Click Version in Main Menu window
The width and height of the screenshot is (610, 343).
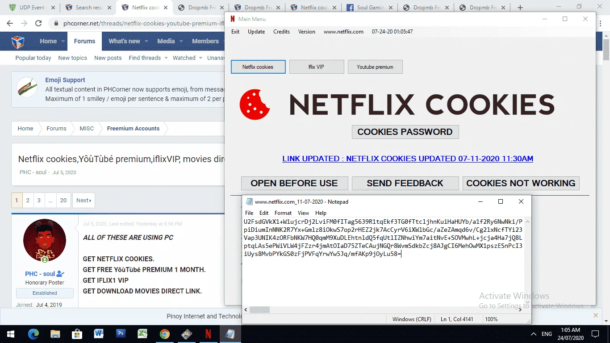(x=307, y=32)
